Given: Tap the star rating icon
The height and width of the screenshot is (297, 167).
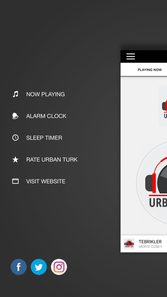Looking at the screenshot, I should click(x=15, y=160).
